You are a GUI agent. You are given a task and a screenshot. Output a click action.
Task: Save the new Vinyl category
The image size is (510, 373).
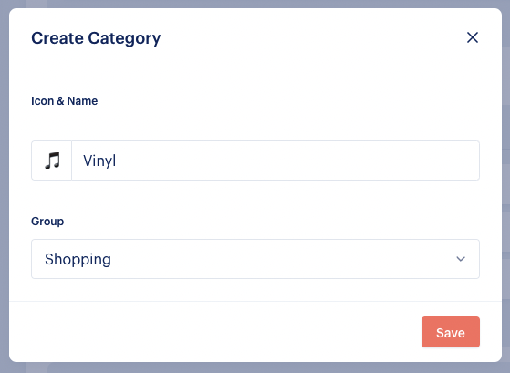(x=451, y=332)
